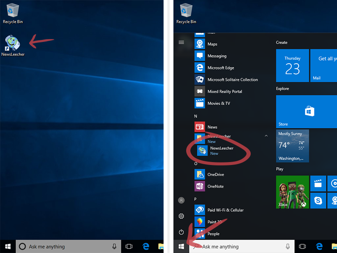The width and height of the screenshot is (337, 253).
Task: Open OneDrive from the Start app list
Action: tap(231, 174)
